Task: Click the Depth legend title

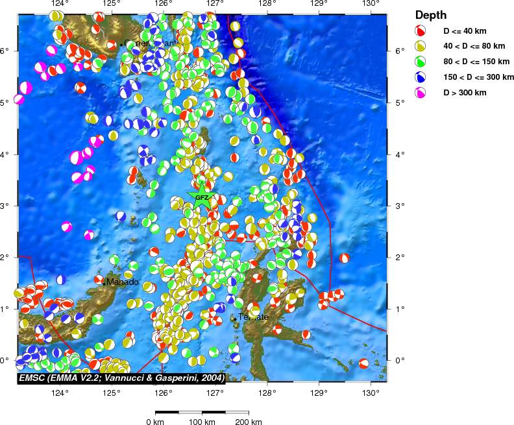Action: 430,15
